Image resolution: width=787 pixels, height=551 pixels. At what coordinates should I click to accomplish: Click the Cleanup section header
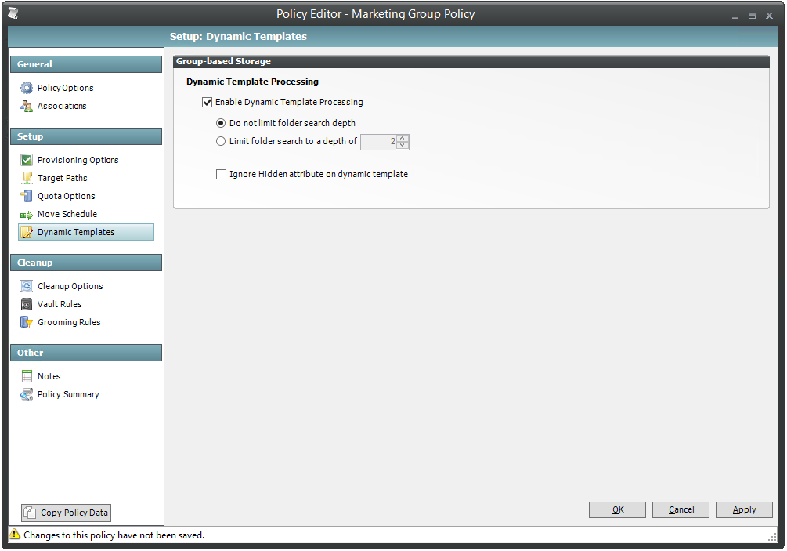click(x=86, y=263)
